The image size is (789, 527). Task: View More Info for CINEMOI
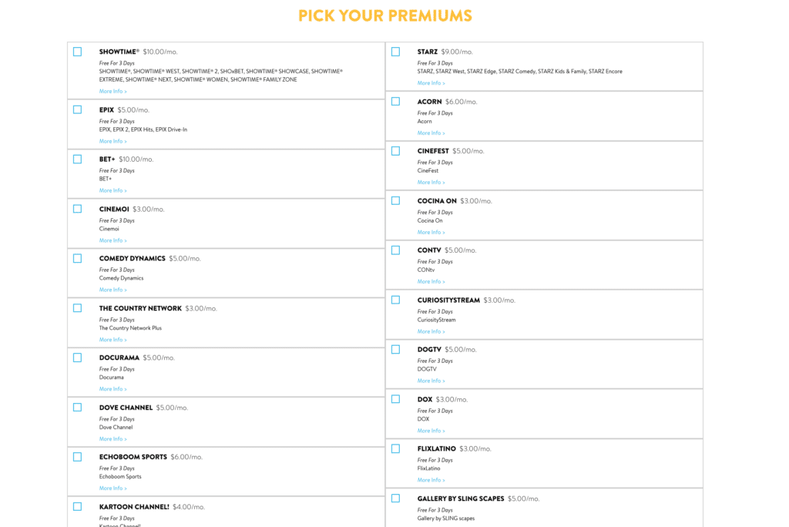[112, 240]
